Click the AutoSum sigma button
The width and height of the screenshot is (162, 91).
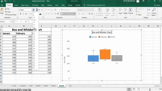pos(140,9)
